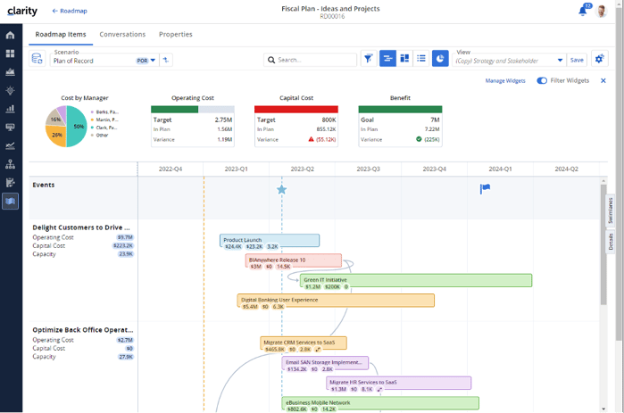Switch to timeline view layout
This screenshot has width=624, height=413.
[x=387, y=59]
